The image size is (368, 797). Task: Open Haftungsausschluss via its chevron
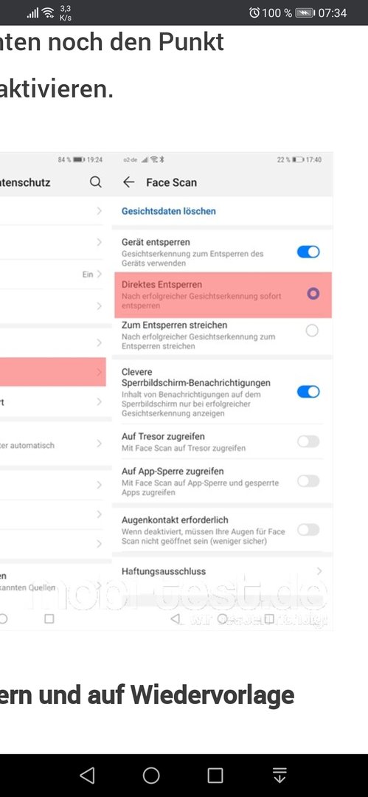click(319, 571)
